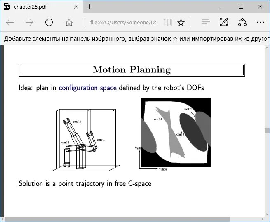Open the Hub three-lines icon
The width and height of the screenshot is (270, 222).
(206, 22)
